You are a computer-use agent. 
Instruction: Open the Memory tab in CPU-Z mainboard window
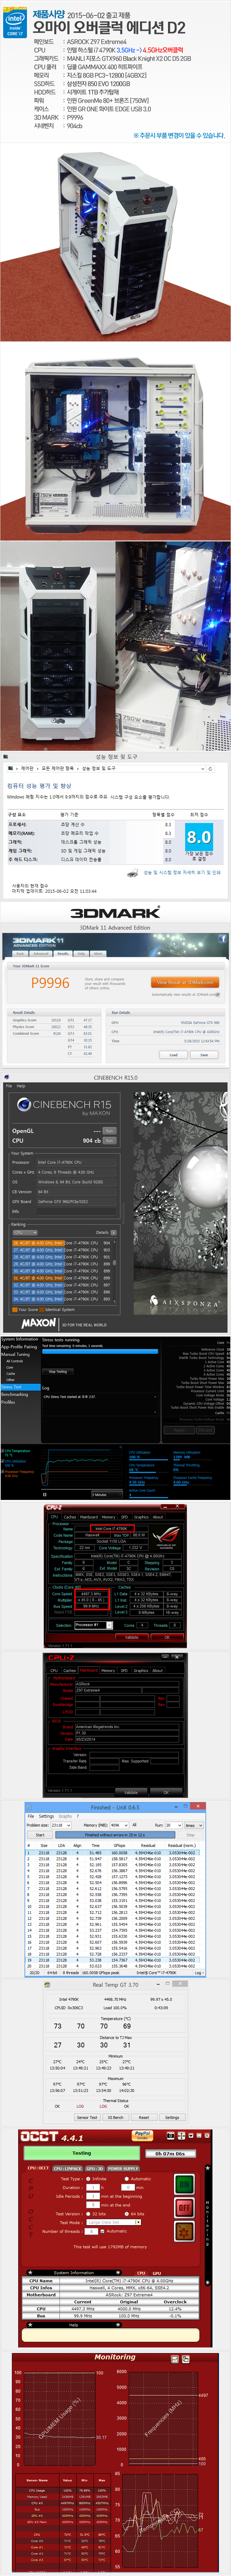[x=109, y=1670]
